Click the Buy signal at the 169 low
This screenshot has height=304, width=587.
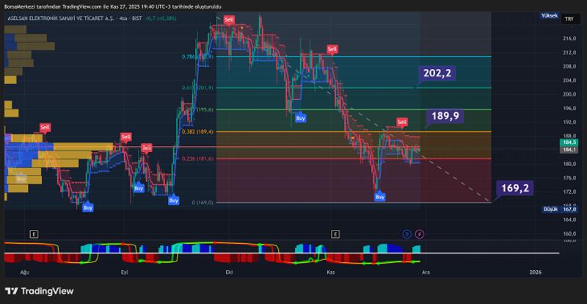coord(380,196)
